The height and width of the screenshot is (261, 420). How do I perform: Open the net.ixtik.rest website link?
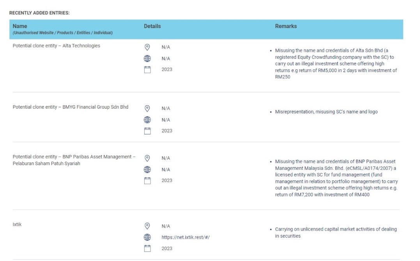[x=186, y=237]
